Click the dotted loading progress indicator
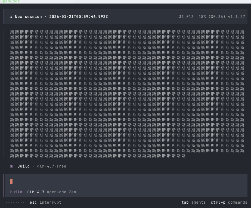This screenshot has height=208, width=251. tap(15, 202)
